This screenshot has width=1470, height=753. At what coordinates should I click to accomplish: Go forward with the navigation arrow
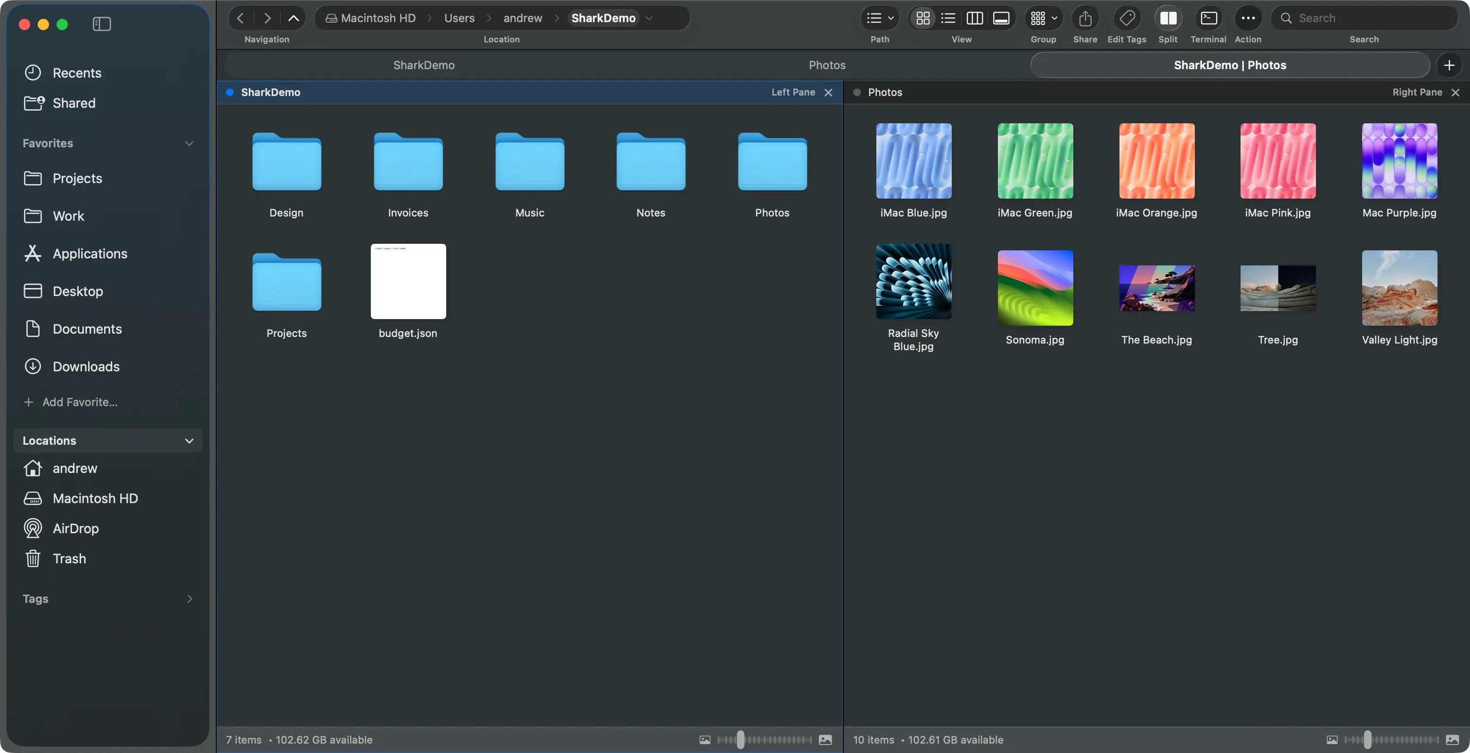pyautogui.click(x=267, y=18)
